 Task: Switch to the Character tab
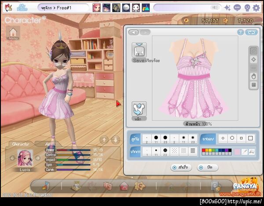coord(21,144)
